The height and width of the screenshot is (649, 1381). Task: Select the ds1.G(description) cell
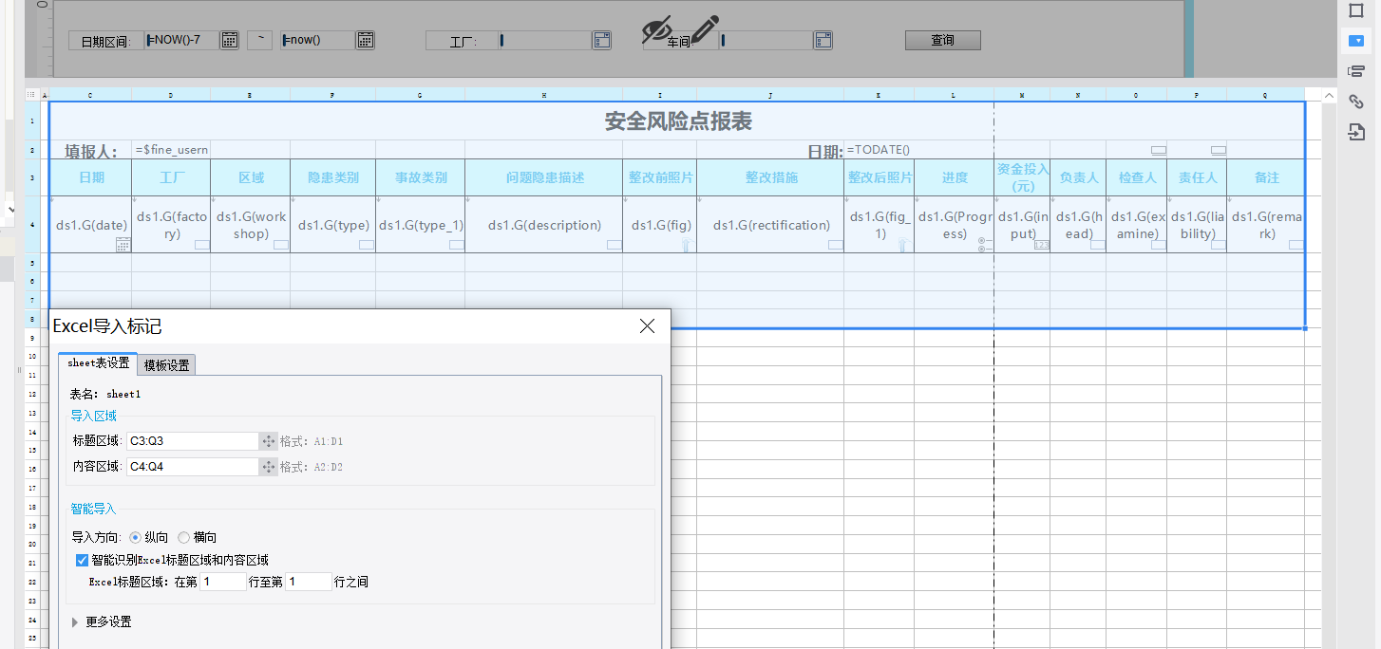coord(544,225)
